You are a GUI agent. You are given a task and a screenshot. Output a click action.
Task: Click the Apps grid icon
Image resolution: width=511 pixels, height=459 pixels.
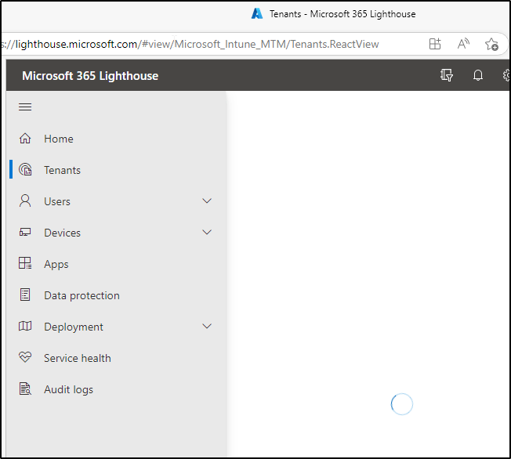[x=25, y=263]
